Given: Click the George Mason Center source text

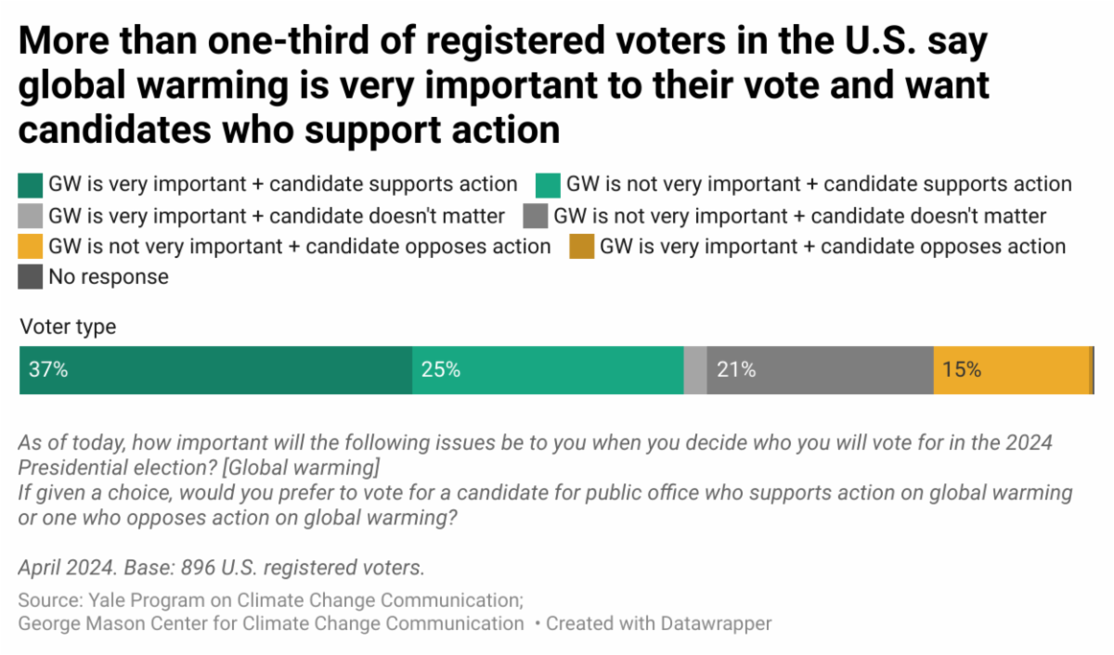Looking at the screenshot, I should pos(271,623).
